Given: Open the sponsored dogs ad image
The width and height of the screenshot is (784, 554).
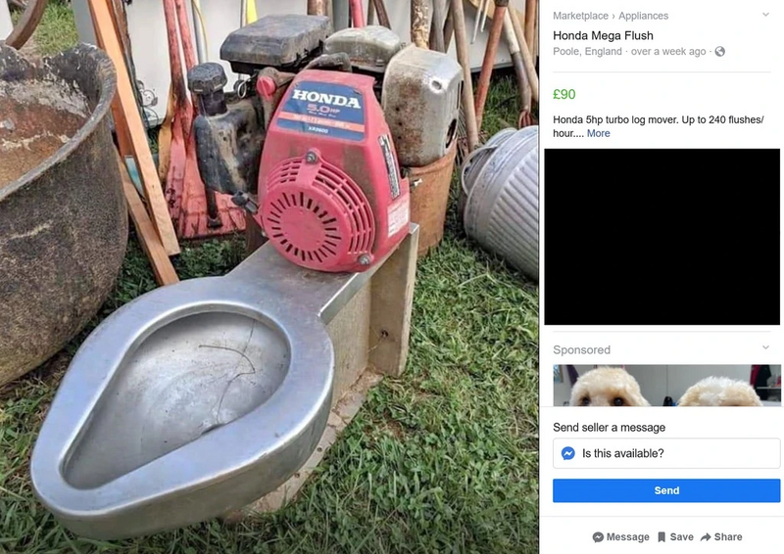Looking at the screenshot, I should 666,385.
